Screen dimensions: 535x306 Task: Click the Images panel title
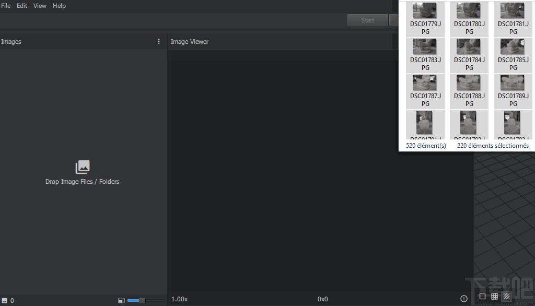pos(11,42)
